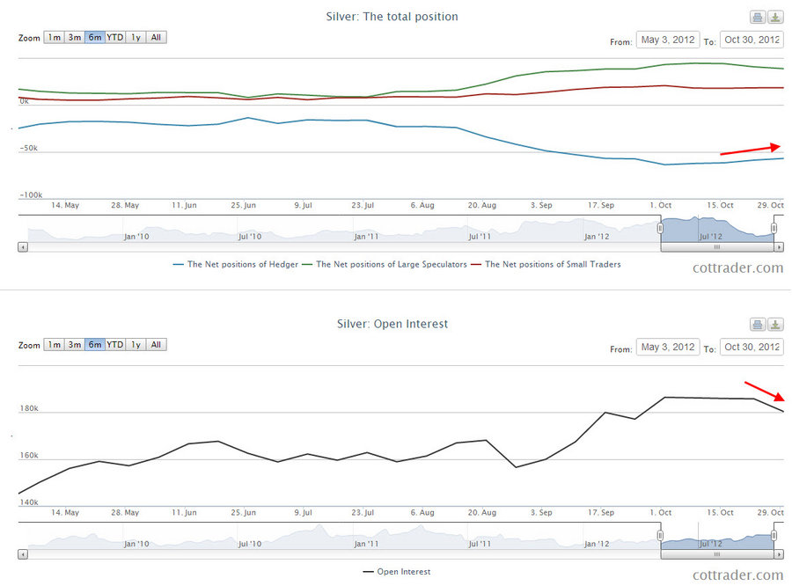Click the left navigator handle on Open Interest chart

click(660, 536)
